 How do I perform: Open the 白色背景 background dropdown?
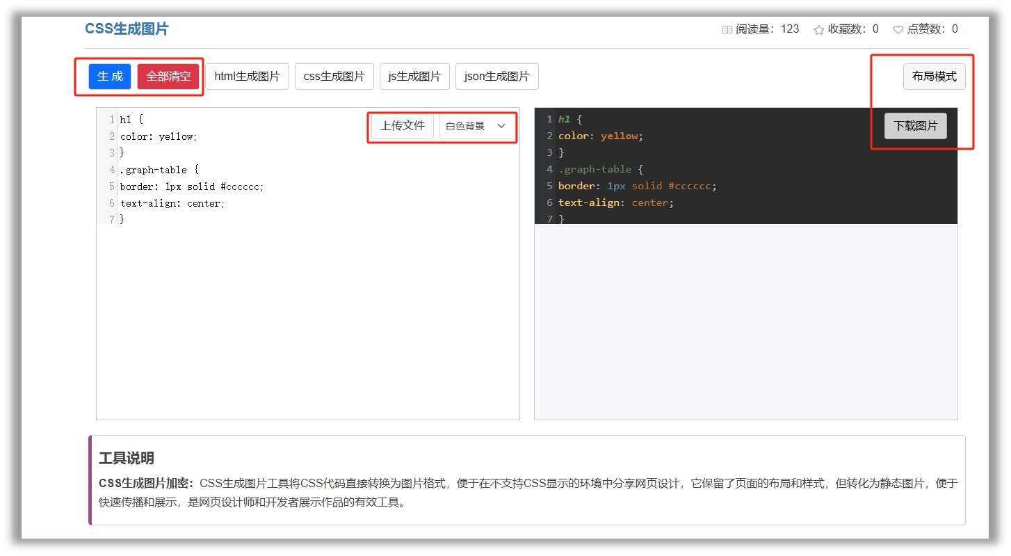[x=477, y=126]
